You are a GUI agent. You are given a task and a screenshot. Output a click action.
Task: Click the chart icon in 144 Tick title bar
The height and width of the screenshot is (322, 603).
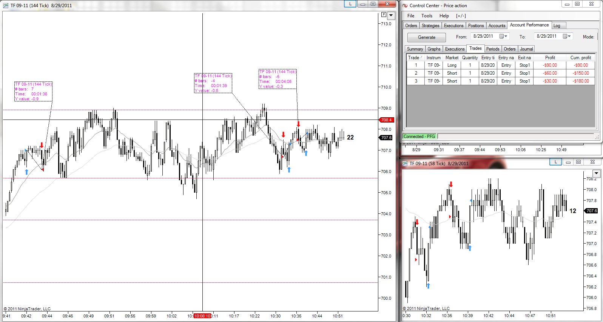[6, 6]
